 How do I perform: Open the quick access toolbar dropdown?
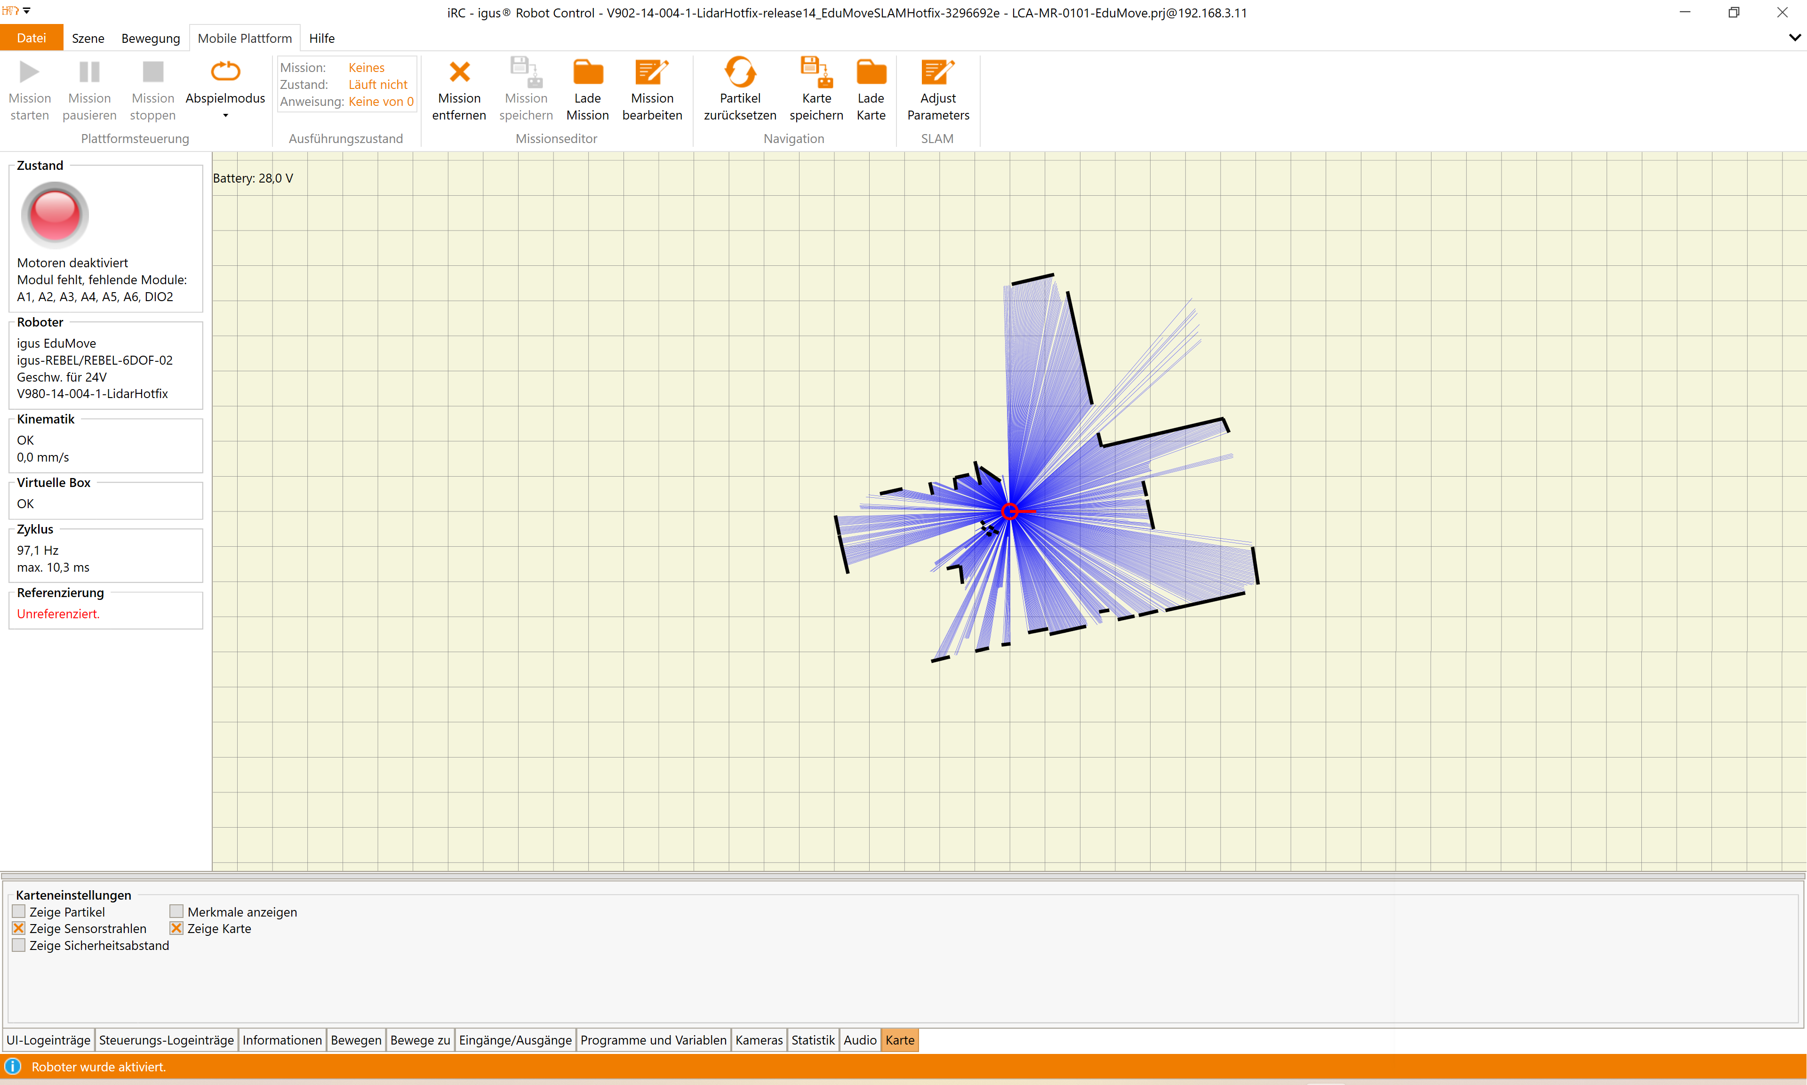27,11
